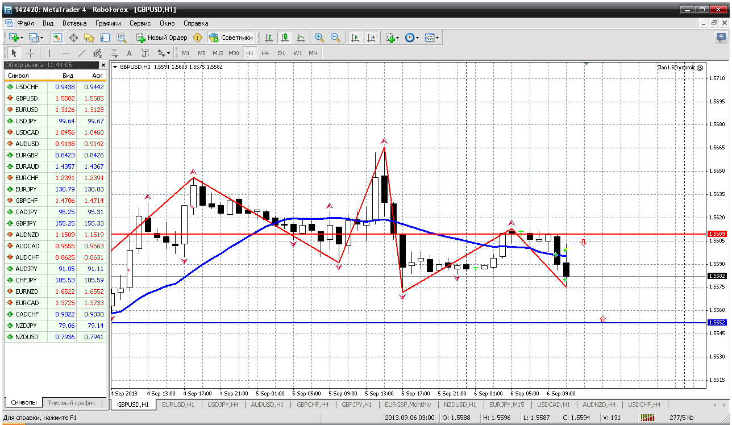
Task: Toggle the Market Watch window icon
Action: click(57, 37)
